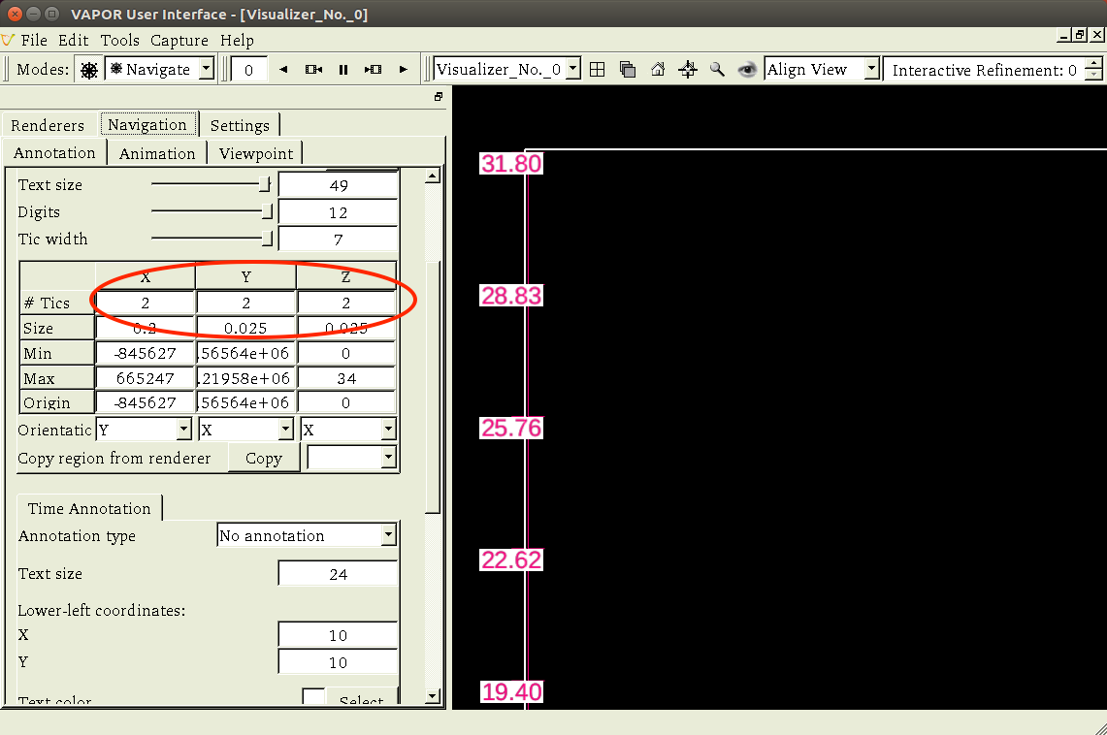Click the VAPOR logo icon in the menu bar

(8, 40)
